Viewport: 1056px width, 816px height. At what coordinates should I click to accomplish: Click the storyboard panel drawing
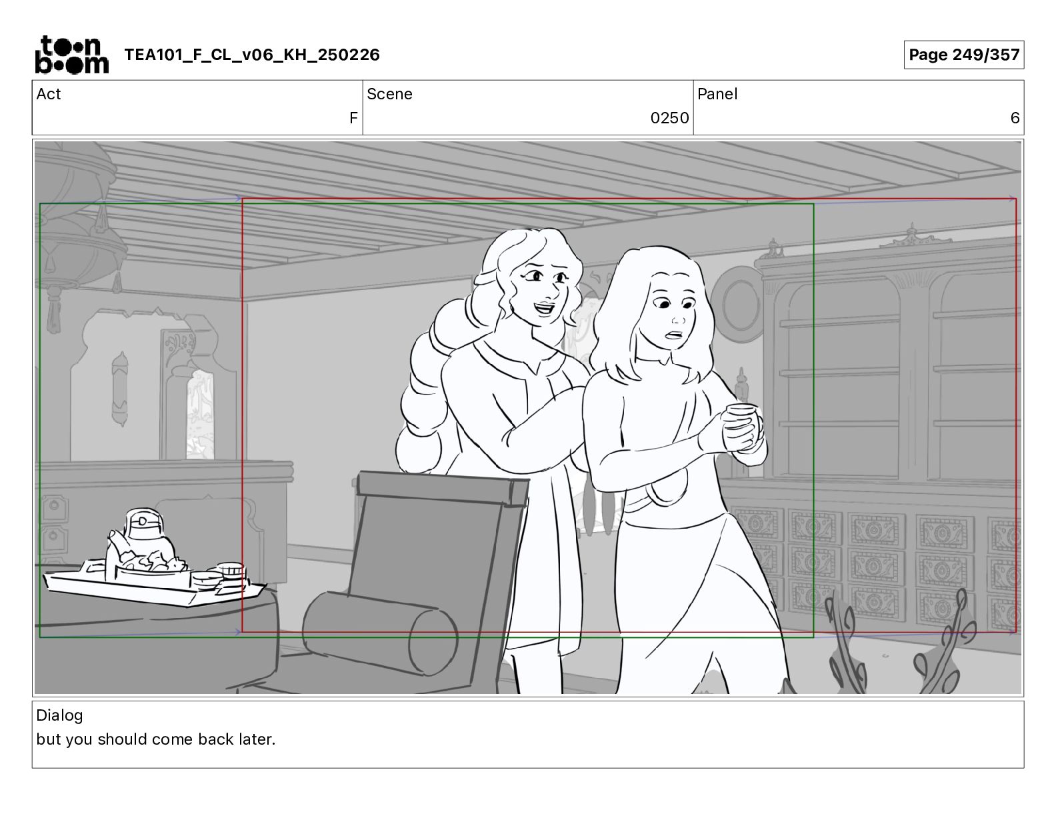tap(528, 417)
